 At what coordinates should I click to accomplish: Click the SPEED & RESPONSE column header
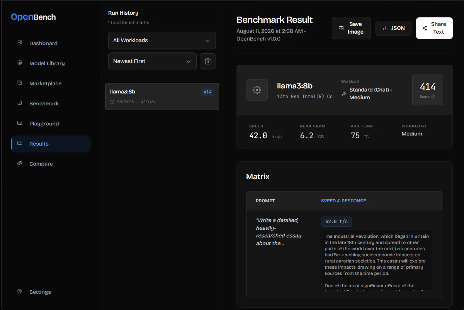(x=343, y=201)
